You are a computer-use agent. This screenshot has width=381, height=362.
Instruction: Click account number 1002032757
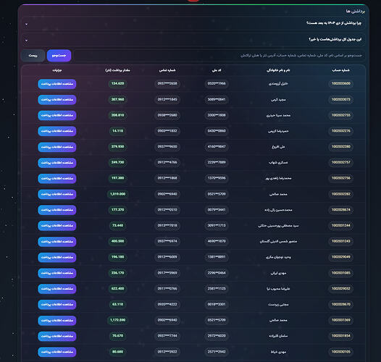click(x=341, y=162)
